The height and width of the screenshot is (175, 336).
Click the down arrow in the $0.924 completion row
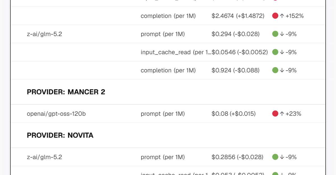coord(282,70)
